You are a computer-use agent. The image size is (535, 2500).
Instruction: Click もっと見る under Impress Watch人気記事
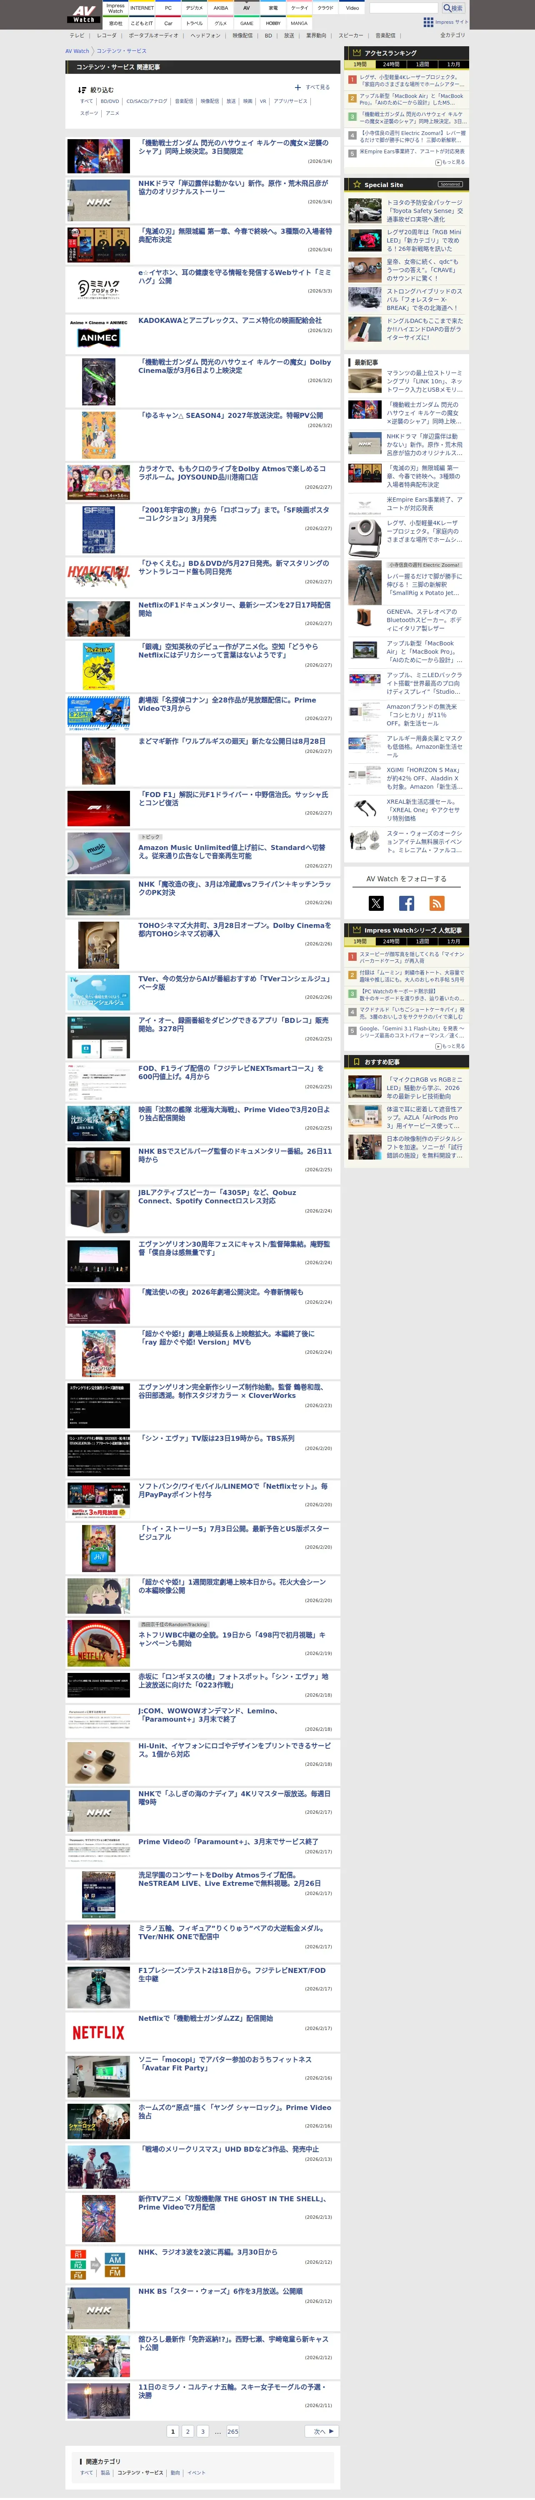(450, 1046)
